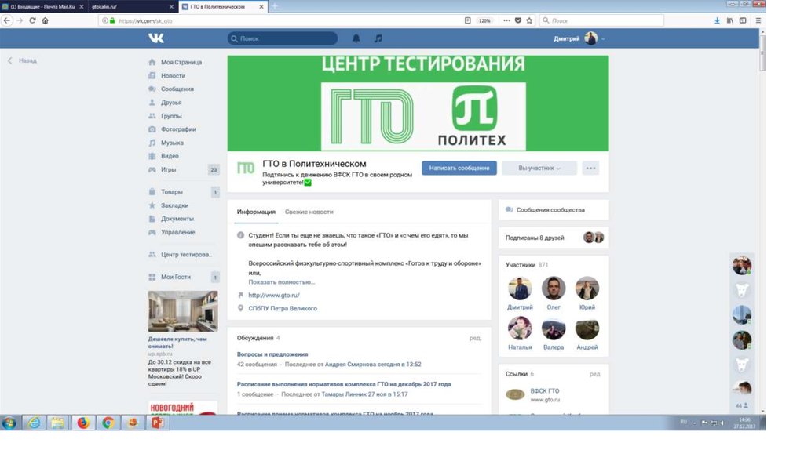The height and width of the screenshot is (450, 804).
Task: Expand the Вы участник dropdown
Action: coord(539,168)
